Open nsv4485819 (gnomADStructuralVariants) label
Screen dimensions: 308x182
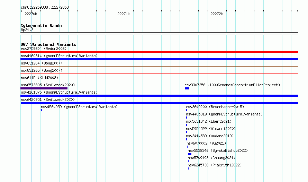point(224,114)
